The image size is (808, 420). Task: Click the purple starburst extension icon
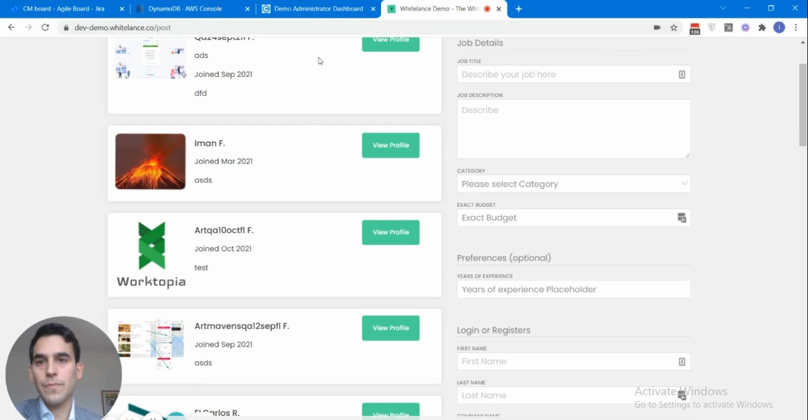pyautogui.click(x=745, y=28)
